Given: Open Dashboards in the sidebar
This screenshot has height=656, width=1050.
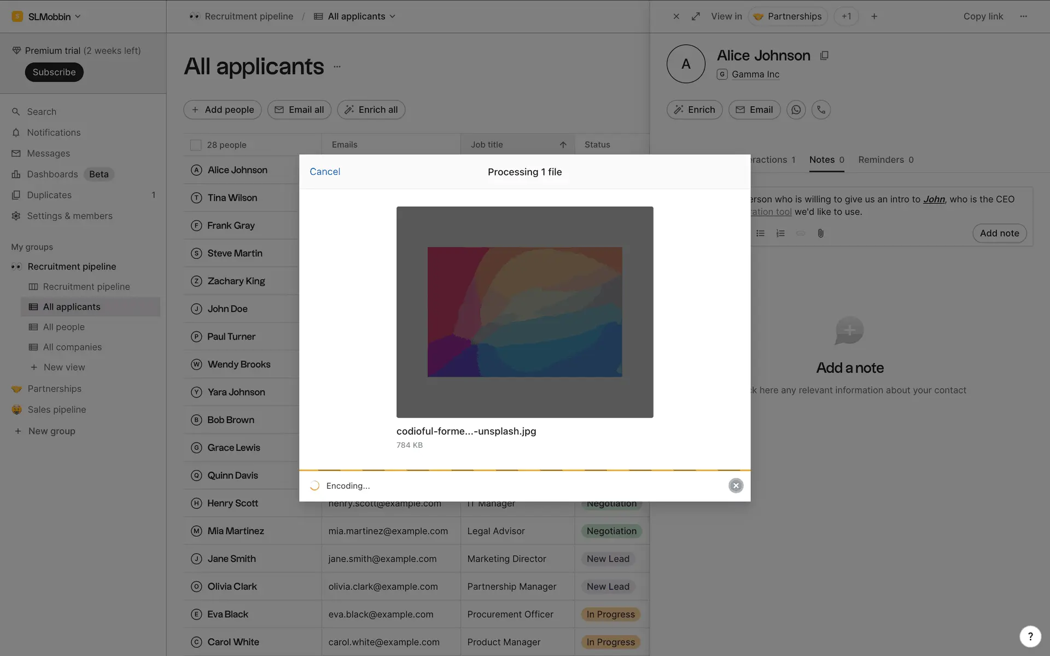Looking at the screenshot, I should (x=52, y=174).
